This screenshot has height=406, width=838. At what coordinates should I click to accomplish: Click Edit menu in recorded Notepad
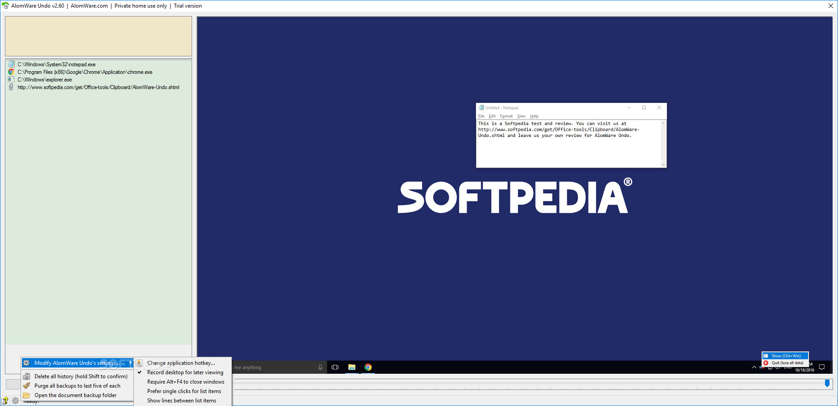(492, 116)
